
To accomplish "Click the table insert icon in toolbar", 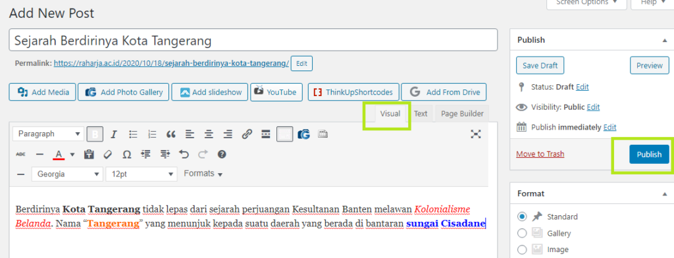I will pos(323,134).
